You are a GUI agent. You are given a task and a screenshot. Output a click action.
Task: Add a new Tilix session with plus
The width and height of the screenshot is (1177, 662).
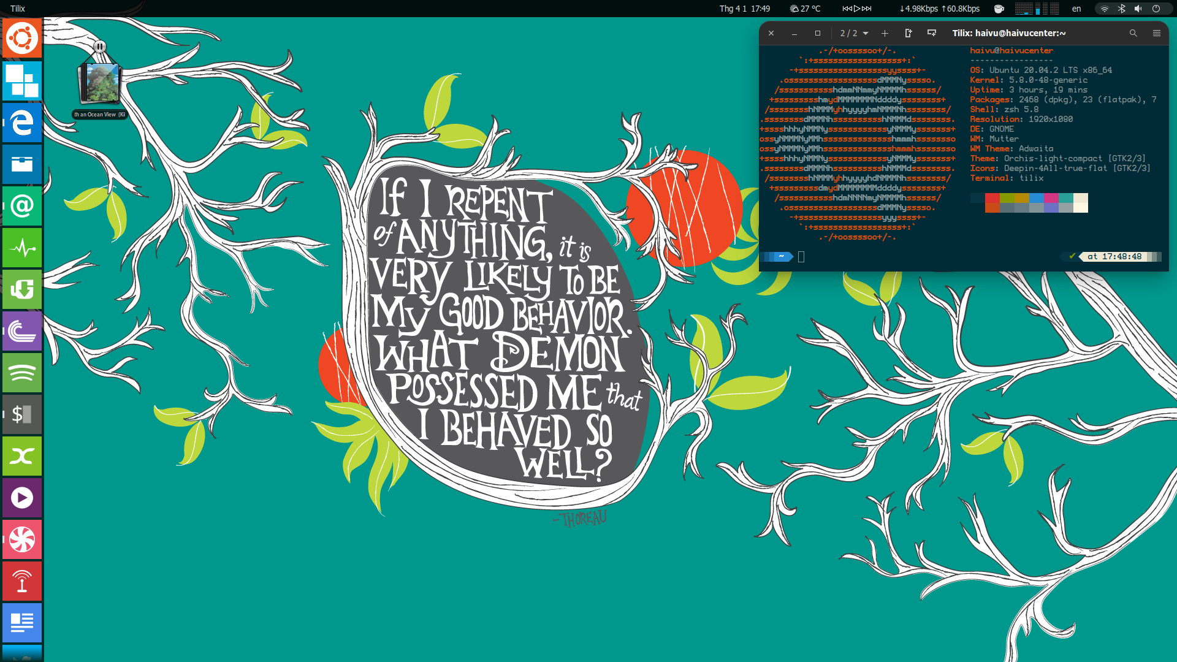885,33
